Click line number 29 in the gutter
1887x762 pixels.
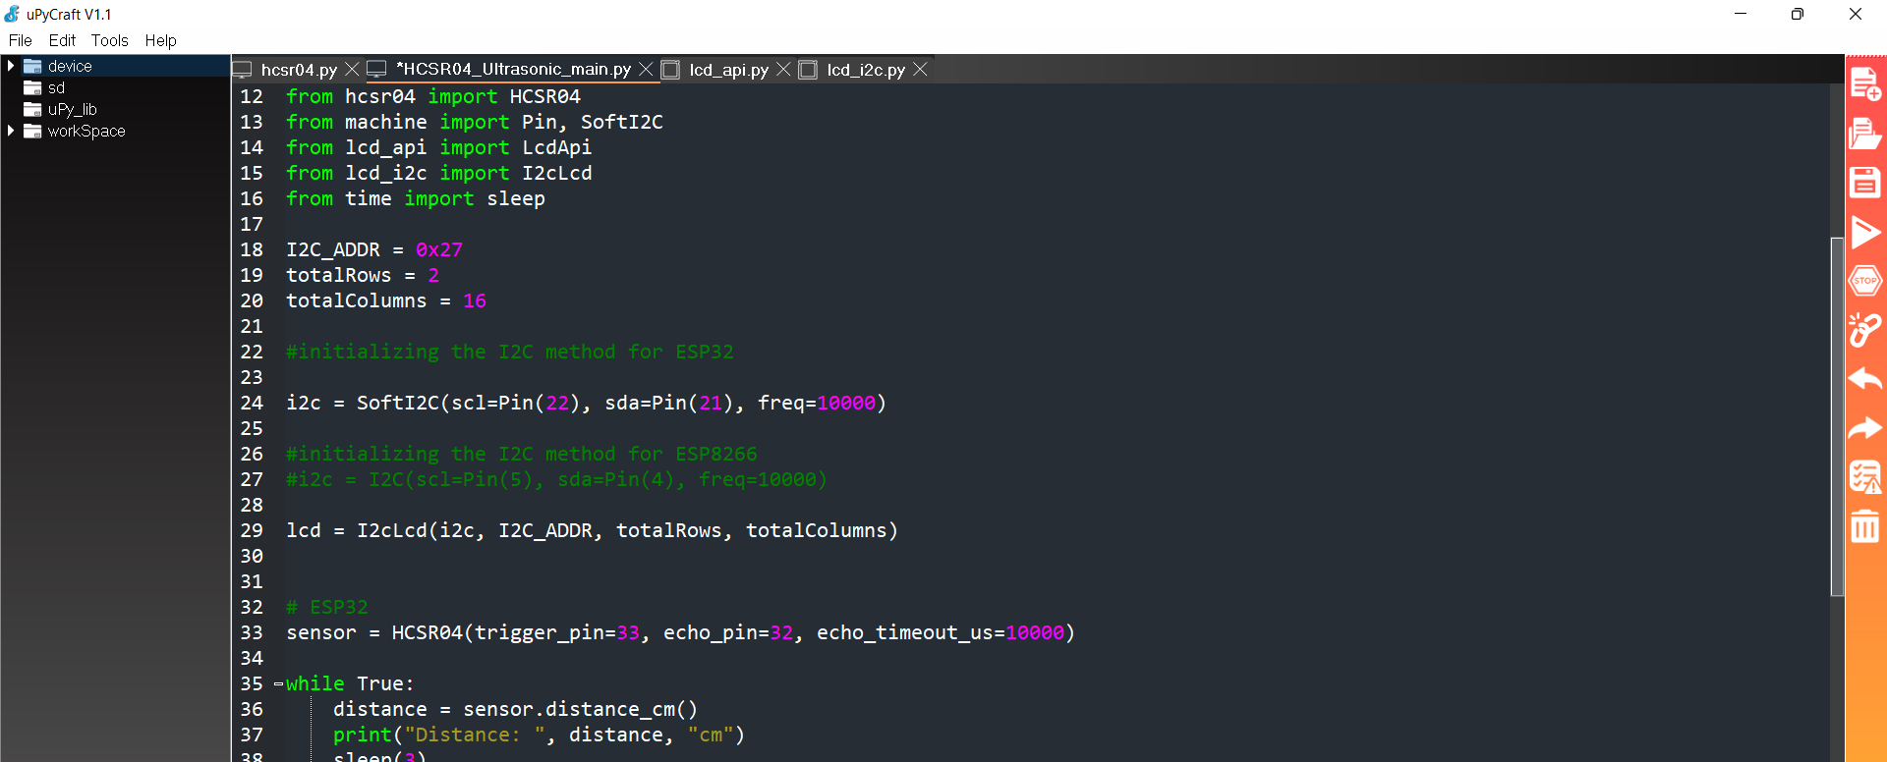pos(252,530)
